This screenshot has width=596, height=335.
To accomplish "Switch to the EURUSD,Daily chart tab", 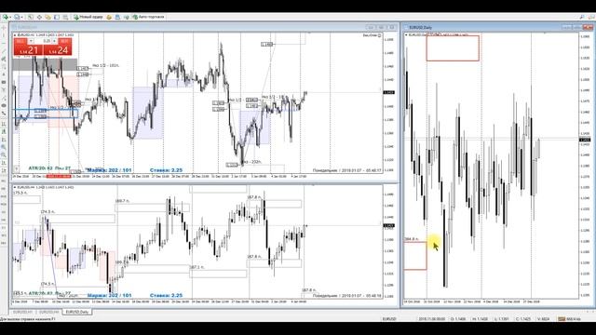I will coord(77,312).
